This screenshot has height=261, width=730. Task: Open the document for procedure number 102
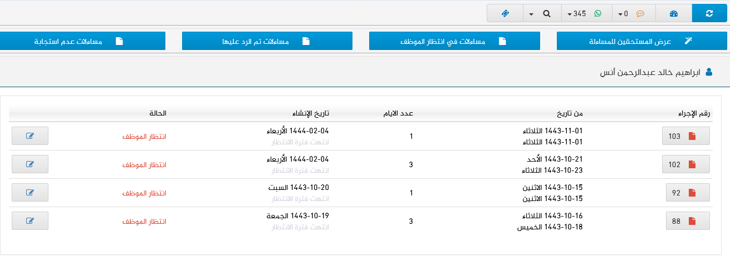tap(685, 164)
